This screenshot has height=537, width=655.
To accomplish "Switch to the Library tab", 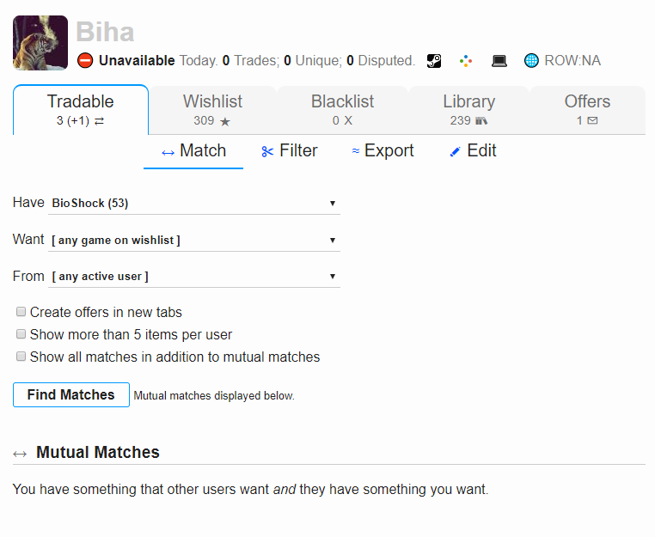I will point(468,110).
